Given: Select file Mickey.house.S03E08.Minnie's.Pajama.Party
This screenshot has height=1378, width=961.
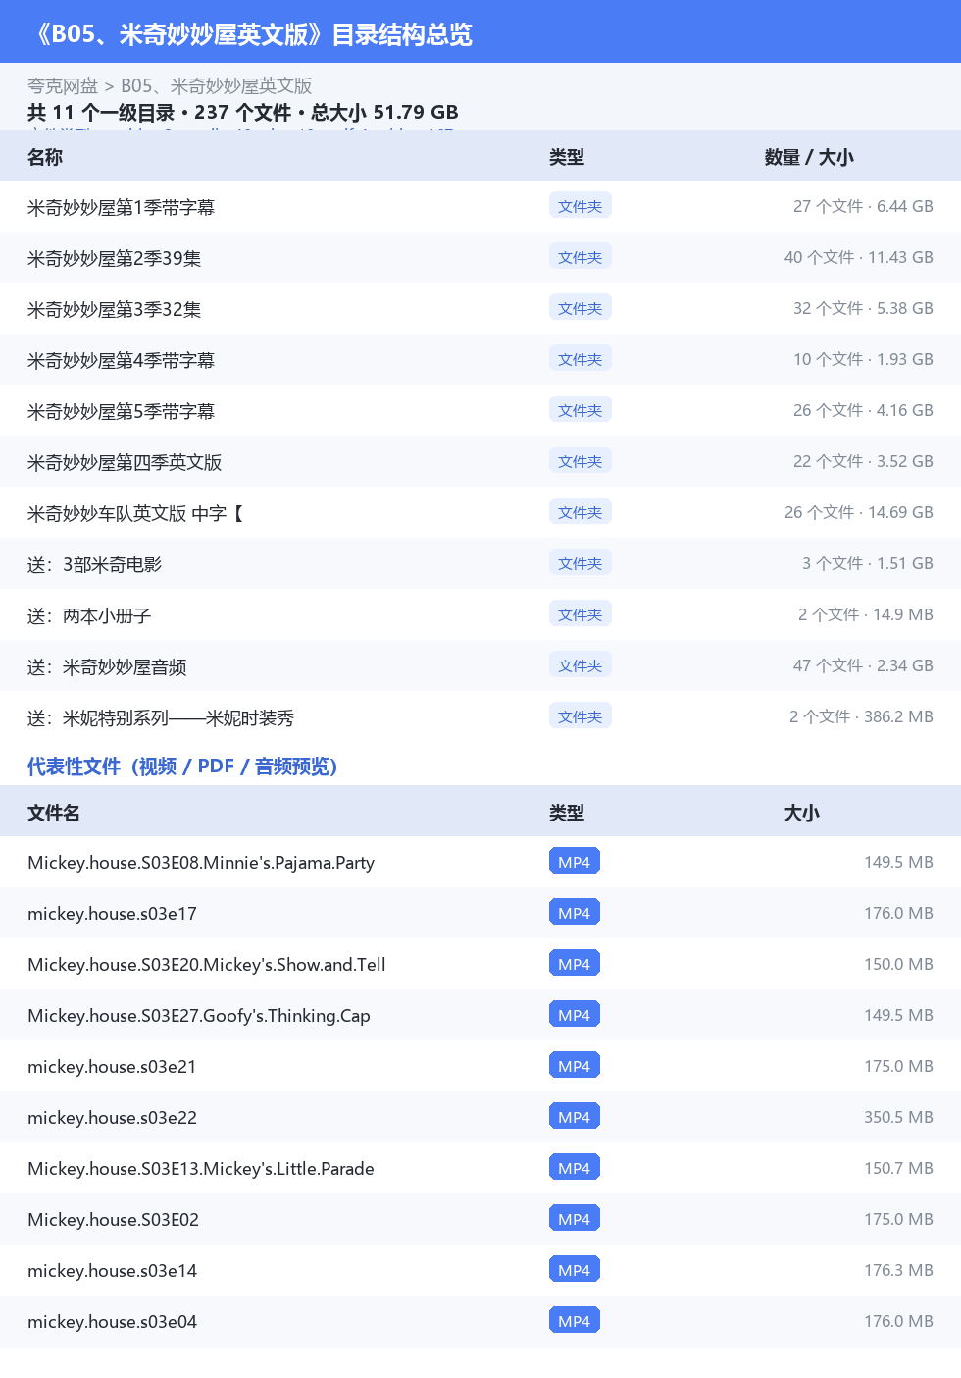Looking at the screenshot, I should coord(201,863).
